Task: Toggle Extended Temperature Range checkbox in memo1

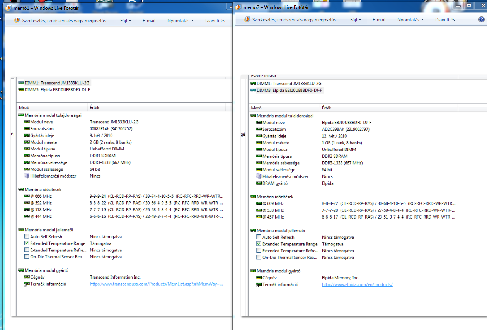Action: point(27,243)
